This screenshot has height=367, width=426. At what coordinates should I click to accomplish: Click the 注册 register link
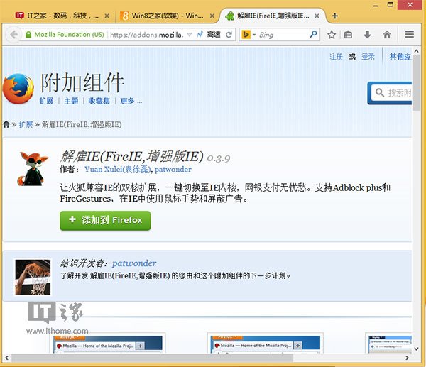336,57
